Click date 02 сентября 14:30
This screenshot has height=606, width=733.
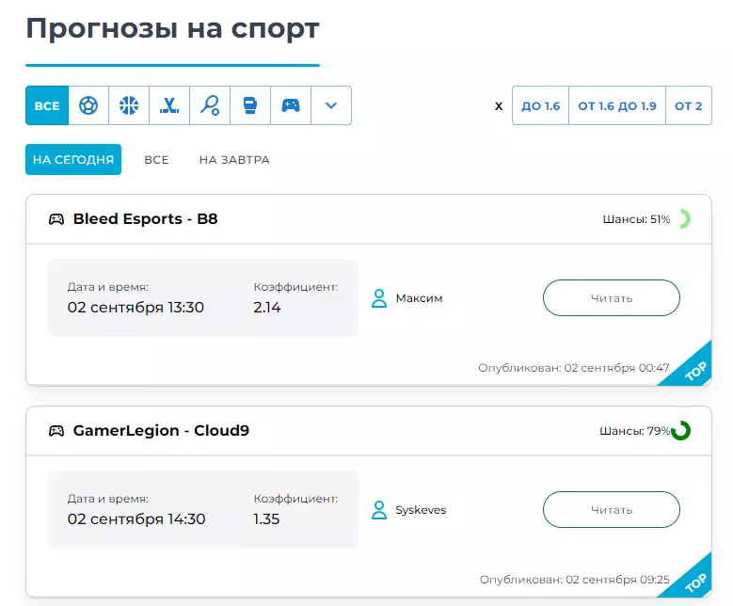coord(136,519)
